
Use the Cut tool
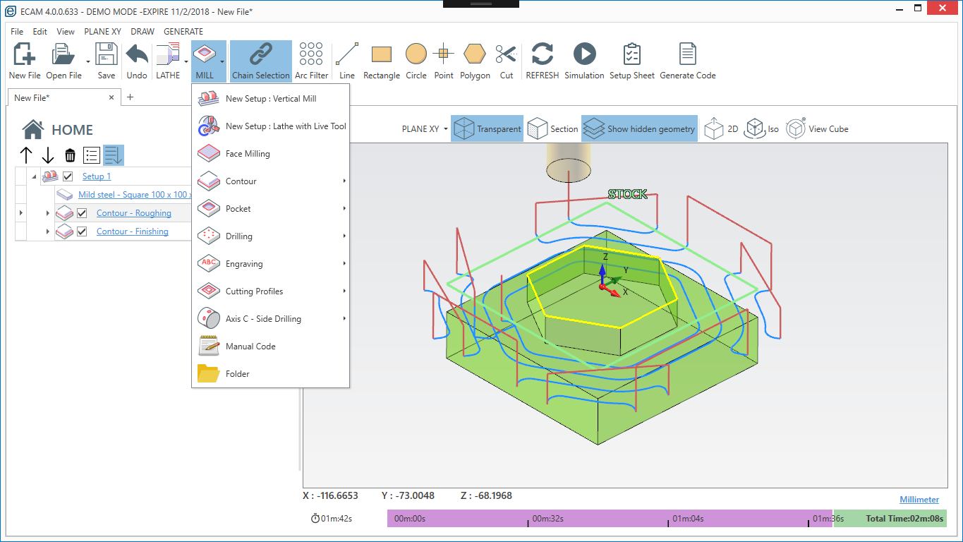pyautogui.click(x=506, y=60)
